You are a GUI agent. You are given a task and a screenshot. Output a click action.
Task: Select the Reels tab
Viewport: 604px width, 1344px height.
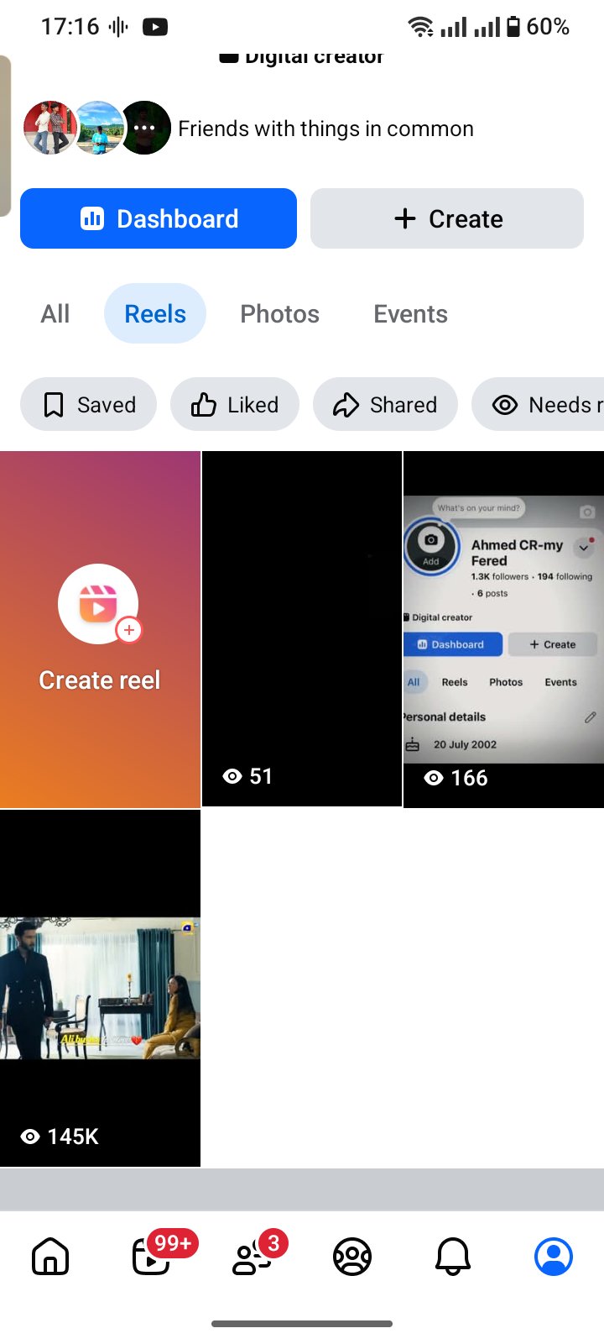(x=155, y=314)
